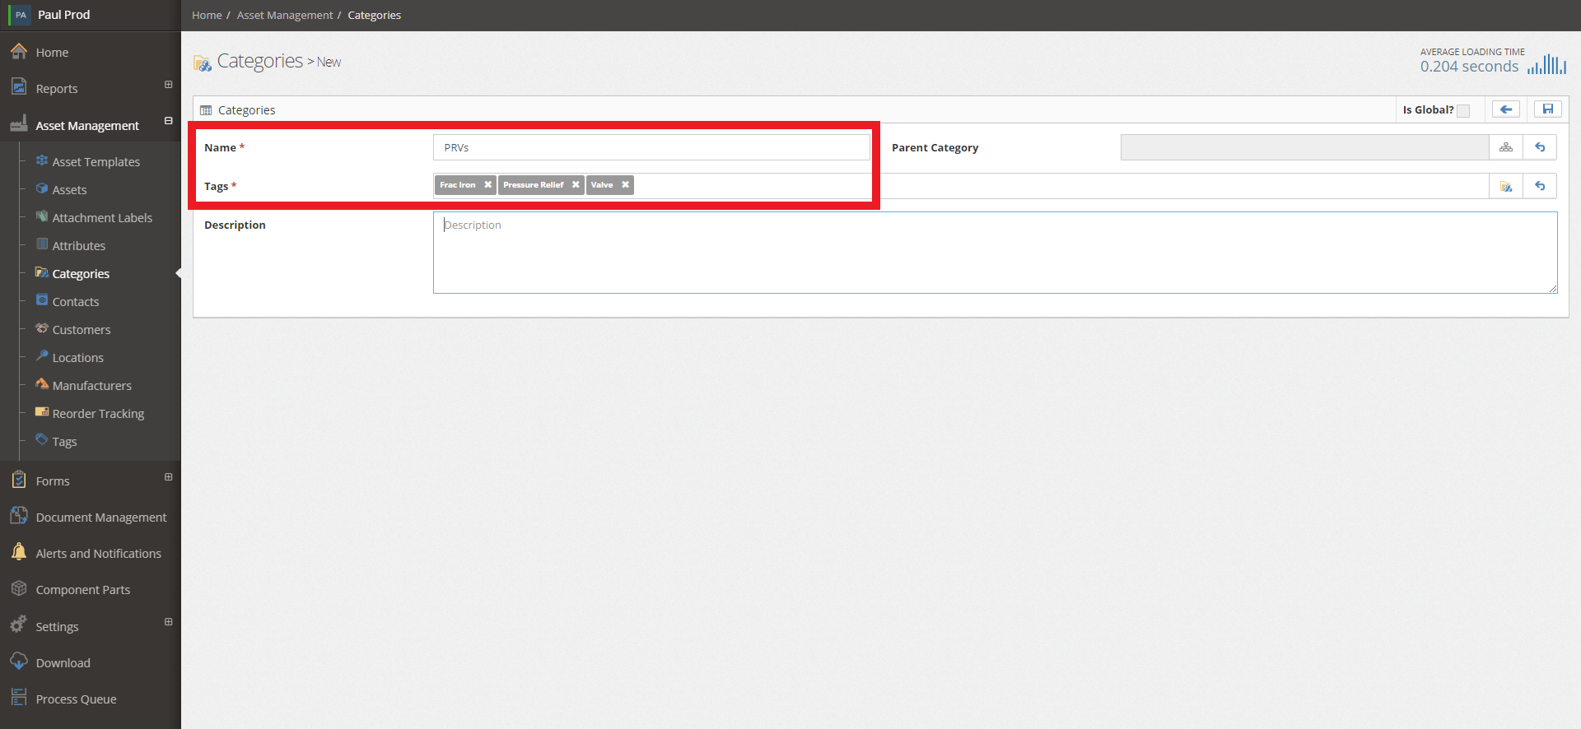
Task: Go to Asset Management breadcrumb link
Action: pyautogui.click(x=285, y=15)
